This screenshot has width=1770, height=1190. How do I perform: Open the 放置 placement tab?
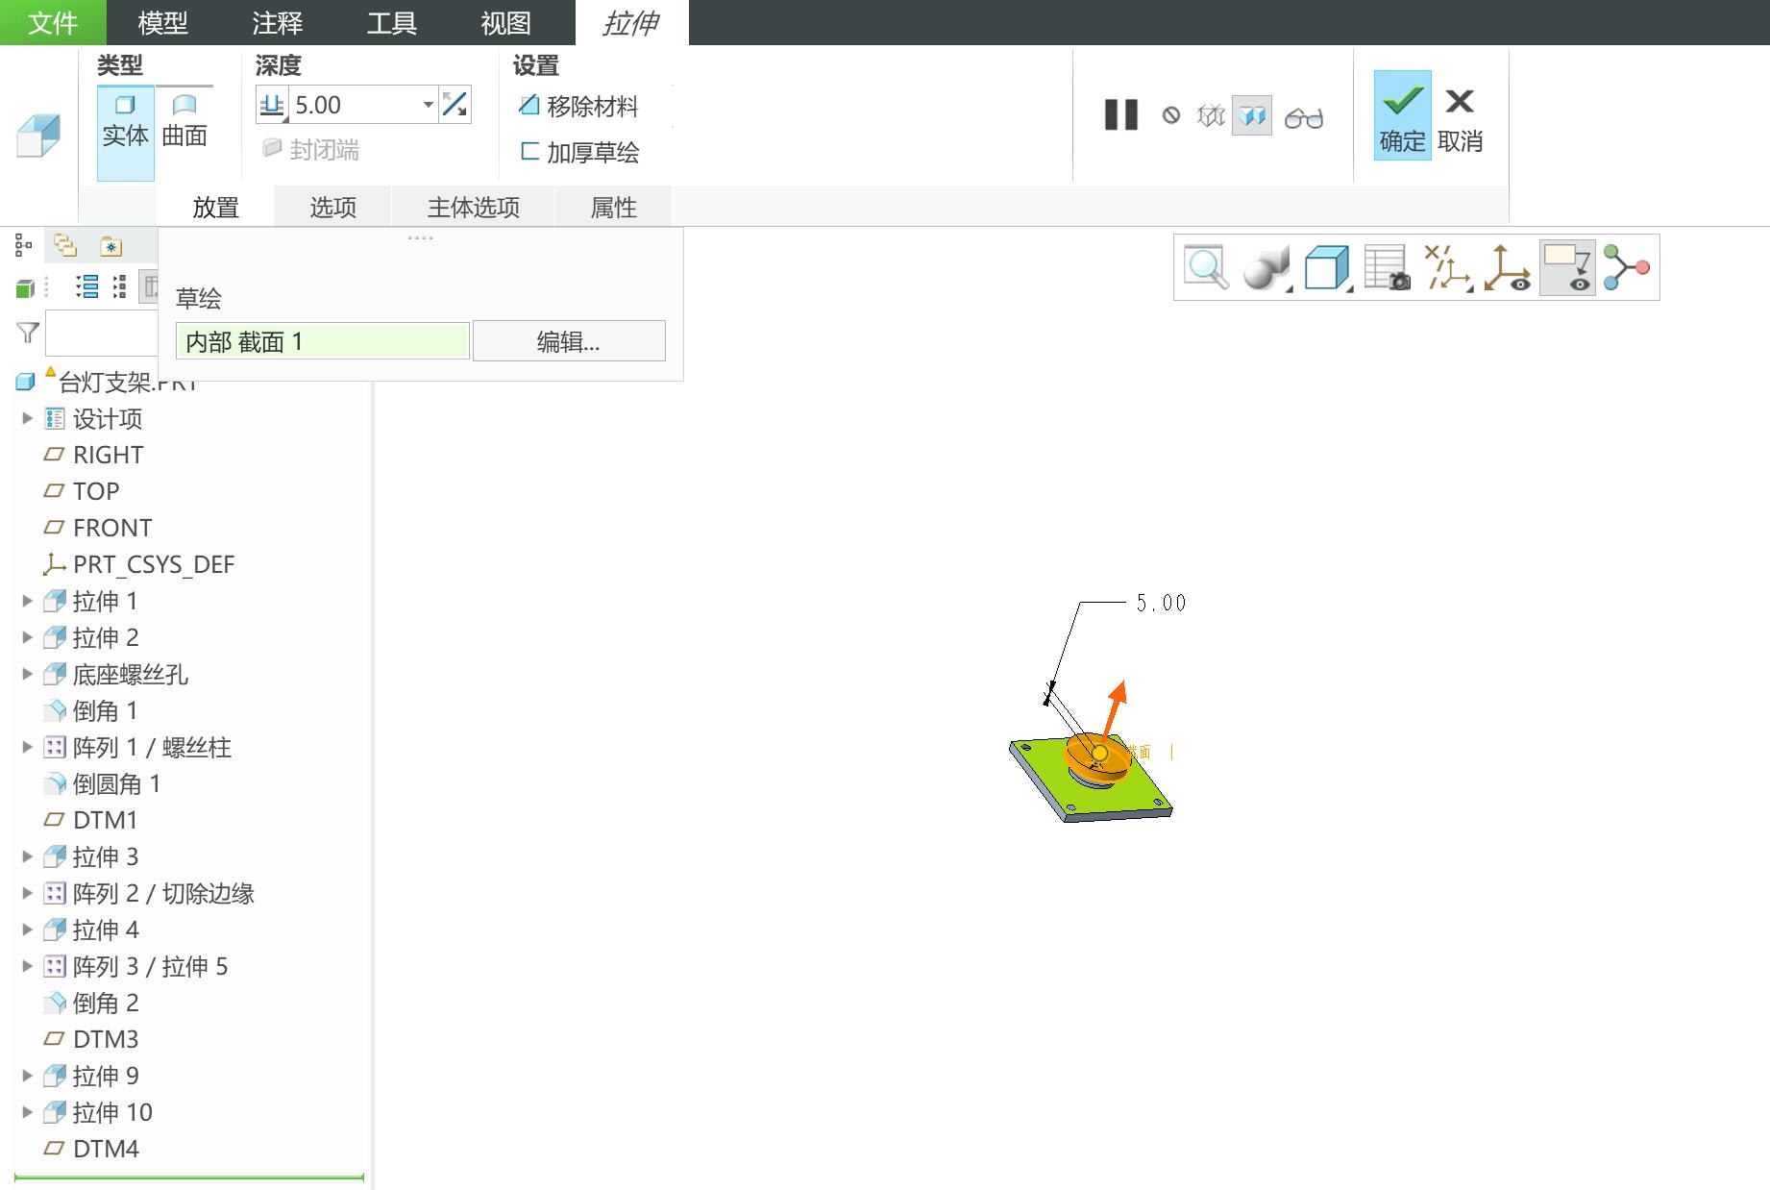[x=215, y=208]
